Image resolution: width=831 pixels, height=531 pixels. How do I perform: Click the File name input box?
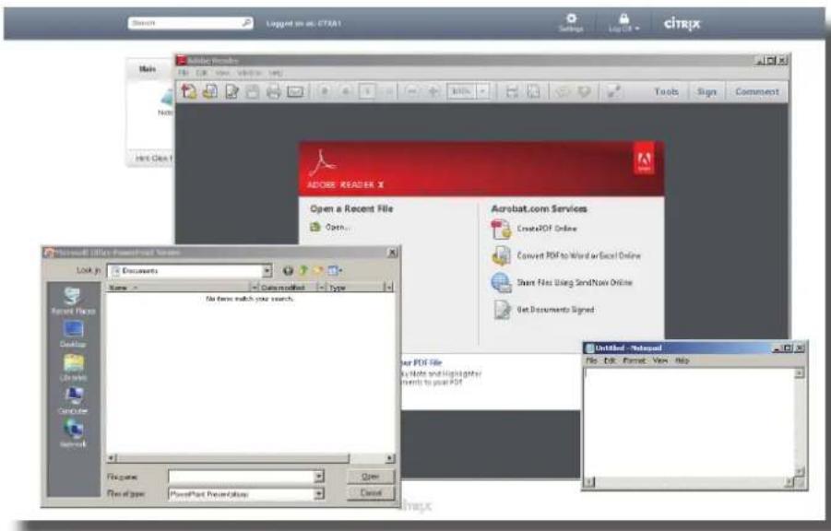[x=241, y=477]
